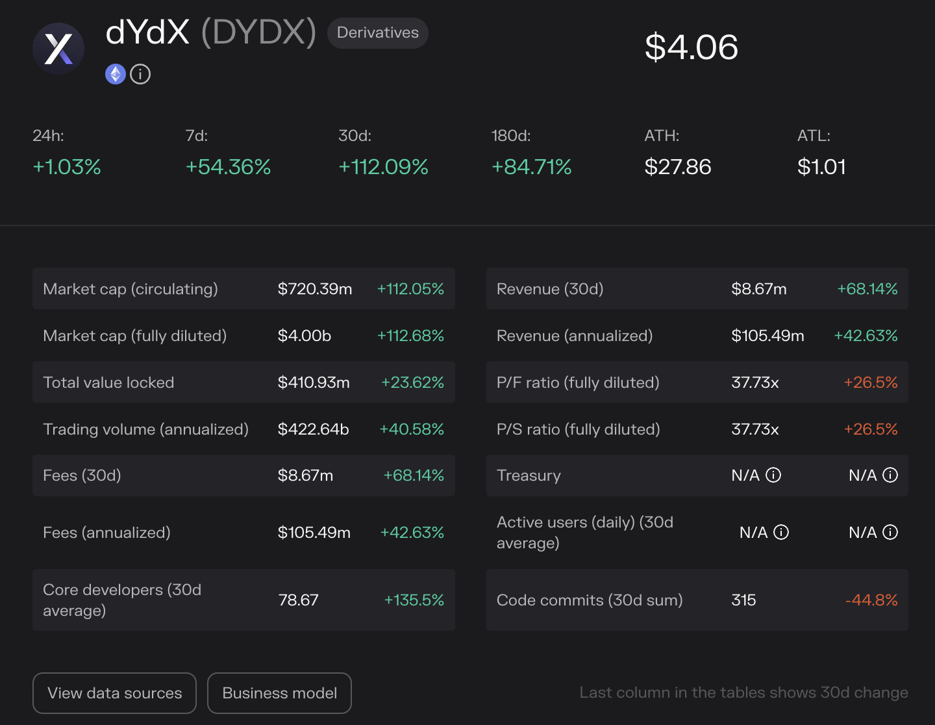The height and width of the screenshot is (725, 935).
Task: Open the Business model page
Action: [279, 693]
